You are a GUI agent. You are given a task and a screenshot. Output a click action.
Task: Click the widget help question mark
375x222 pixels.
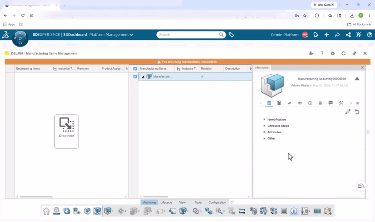pyautogui.click(x=322, y=53)
